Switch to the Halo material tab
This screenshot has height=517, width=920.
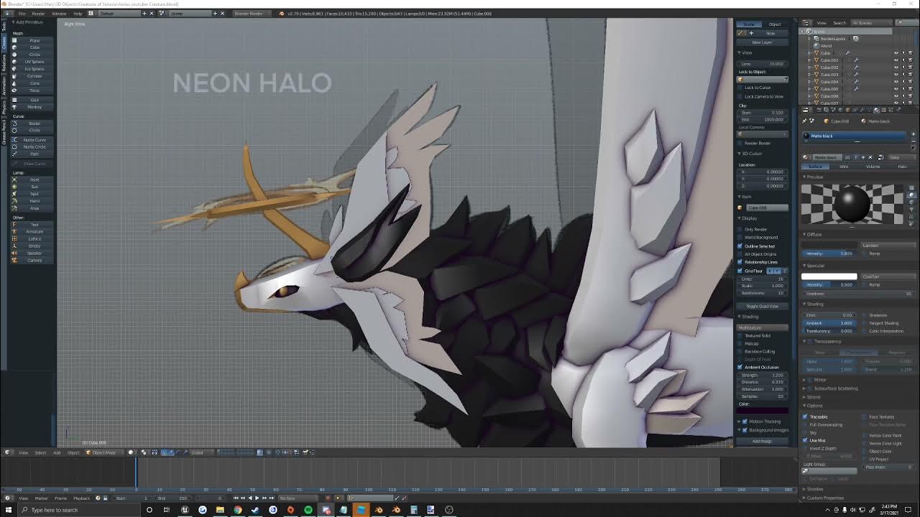pyautogui.click(x=901, y=167)
